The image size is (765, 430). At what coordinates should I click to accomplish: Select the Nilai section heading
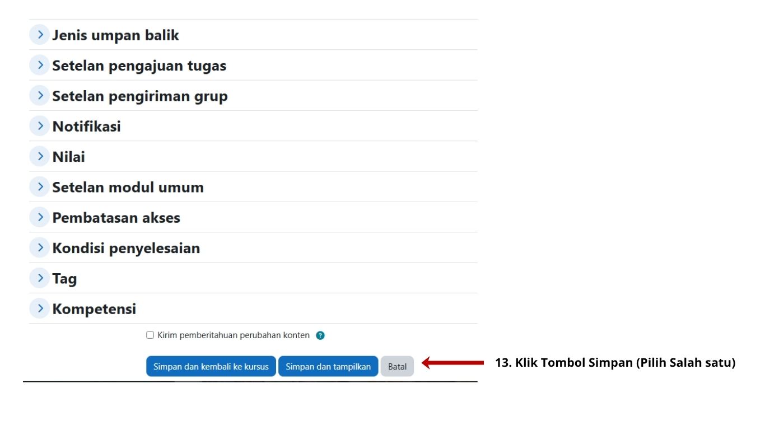68,157
